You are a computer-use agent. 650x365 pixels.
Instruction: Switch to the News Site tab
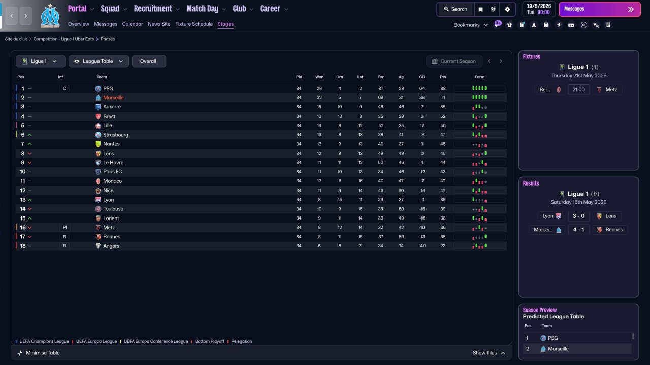pos(159,24)
